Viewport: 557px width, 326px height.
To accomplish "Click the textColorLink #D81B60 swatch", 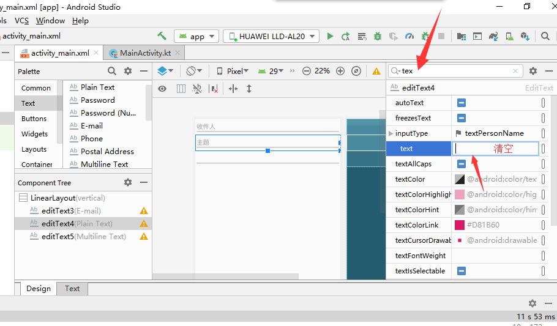I will tap(460, 225).
